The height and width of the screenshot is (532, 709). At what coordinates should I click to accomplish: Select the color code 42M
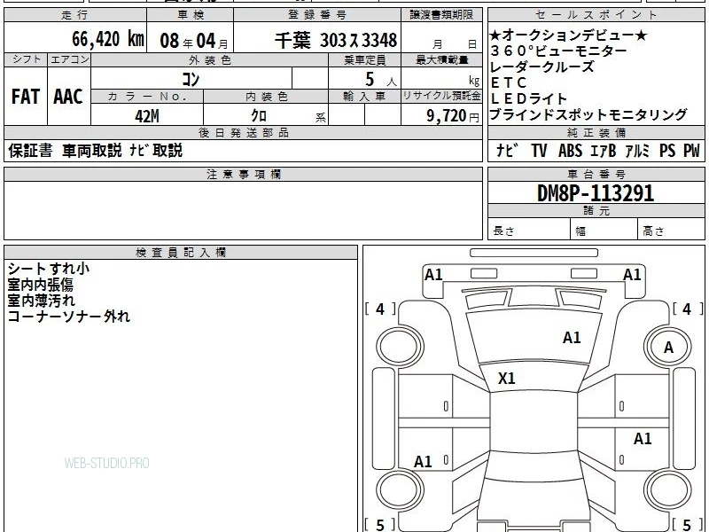[x=147, y=116]
